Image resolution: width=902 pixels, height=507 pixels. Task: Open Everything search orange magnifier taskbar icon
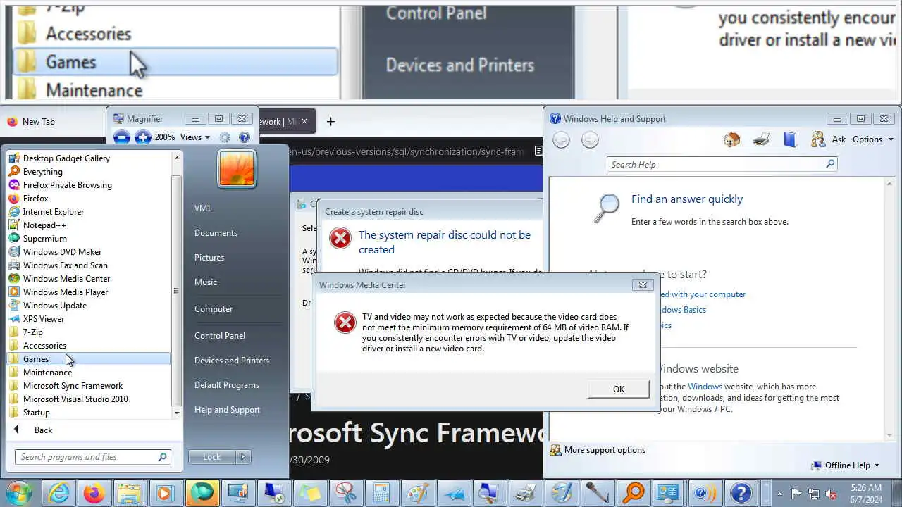coord(634,493)
